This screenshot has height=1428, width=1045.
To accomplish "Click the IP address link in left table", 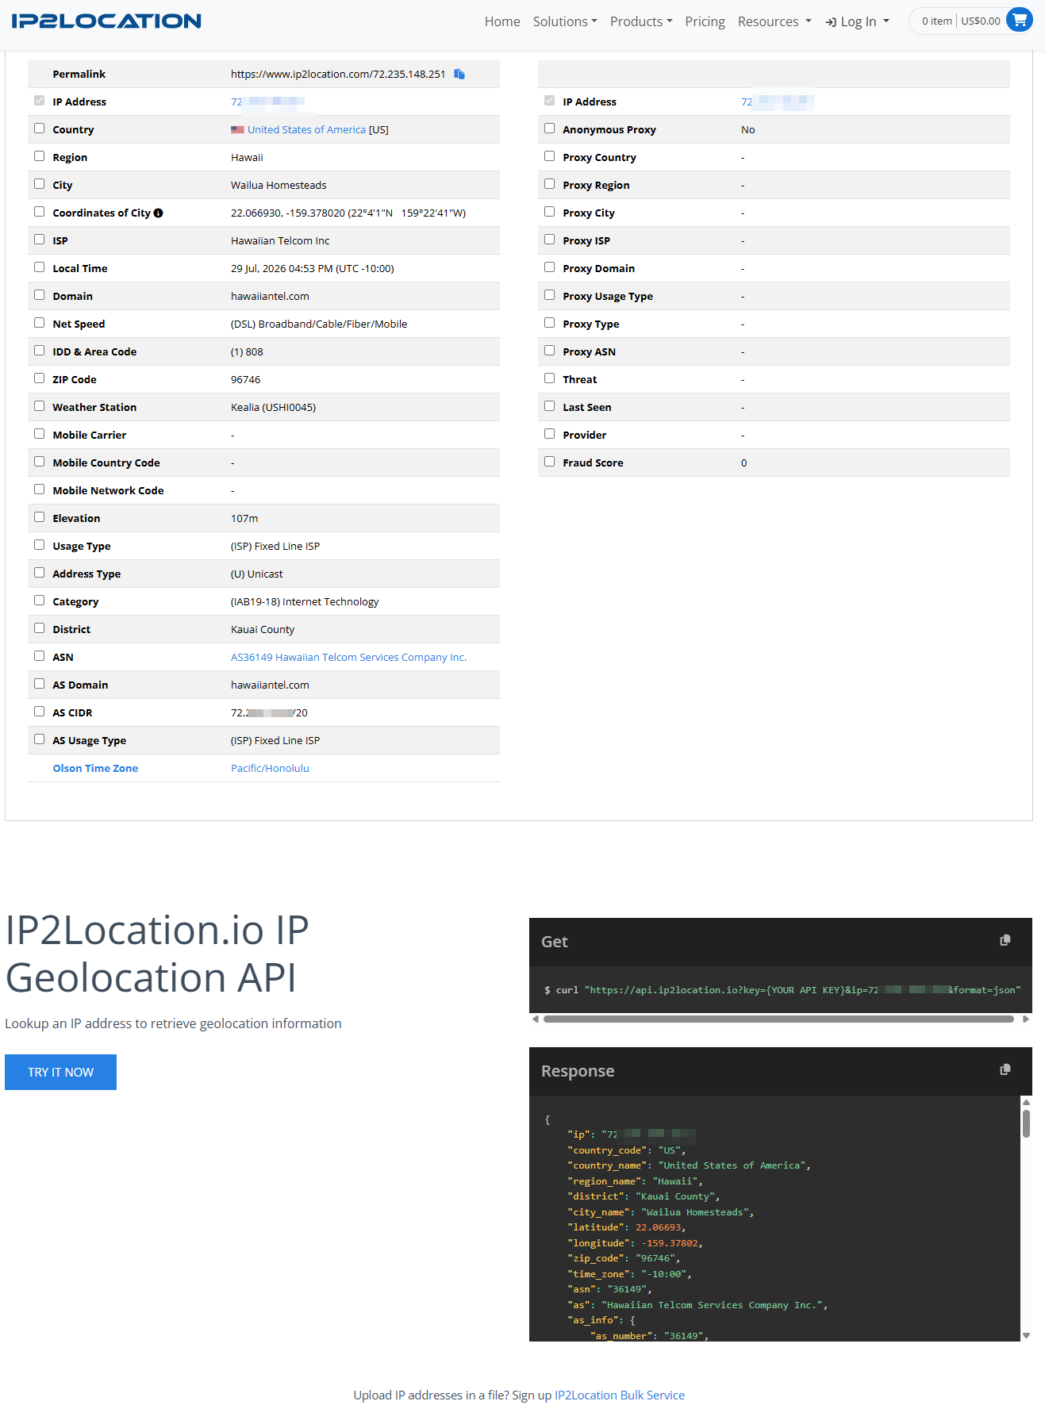I will point(267,102).
